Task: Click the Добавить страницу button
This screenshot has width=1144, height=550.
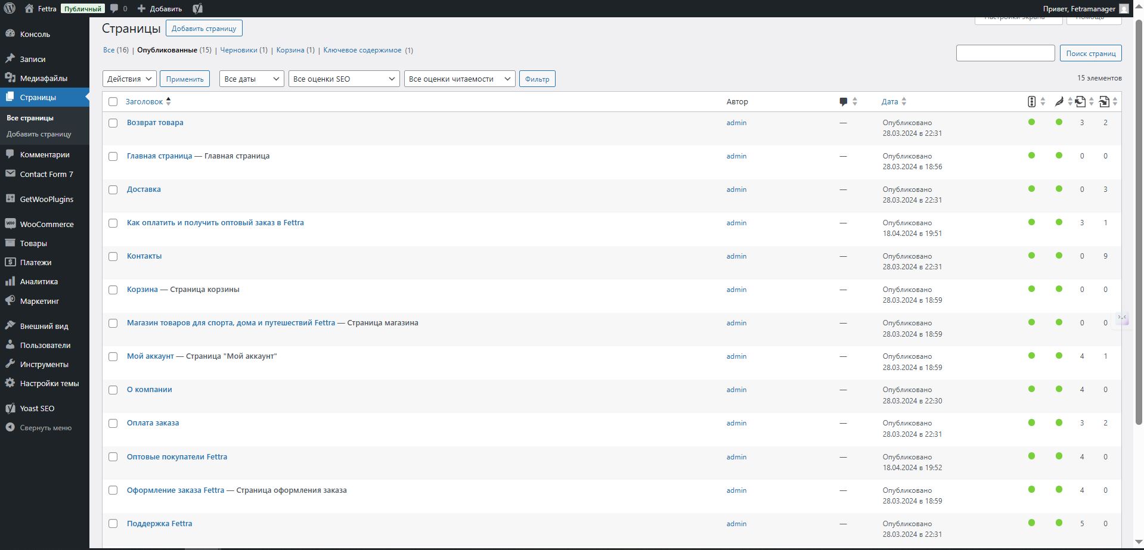Action: click(204, 28)
